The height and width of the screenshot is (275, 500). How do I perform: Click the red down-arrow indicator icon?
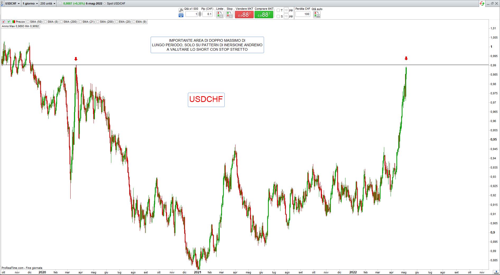(x=4, y=22)
